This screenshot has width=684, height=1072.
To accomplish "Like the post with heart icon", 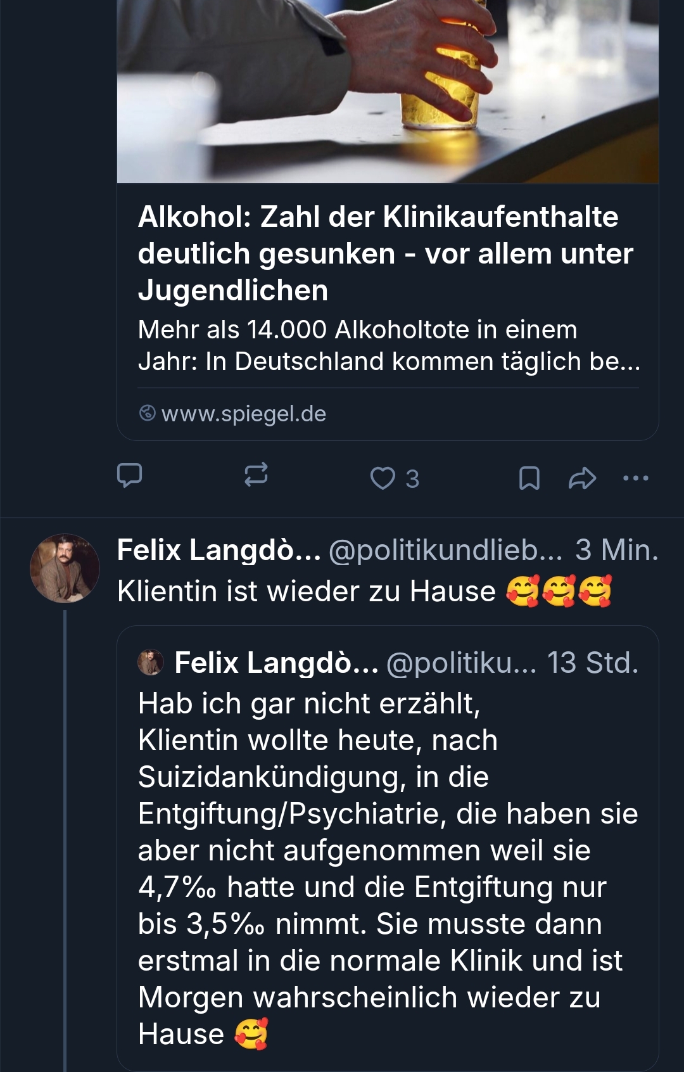I will pyautogui.click(x=383, y=478).
